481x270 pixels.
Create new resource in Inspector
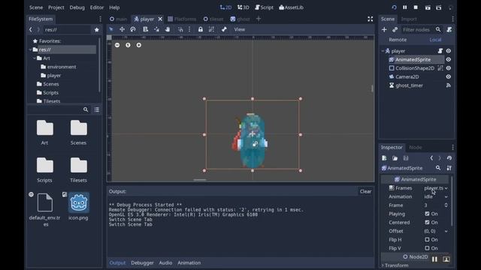tap(384, 158)
